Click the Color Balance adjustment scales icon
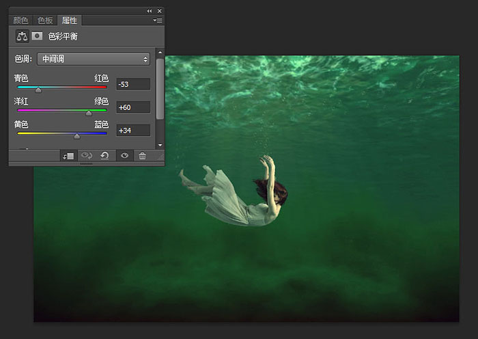Screen dimensions: 478x339 tap(23, 36)
